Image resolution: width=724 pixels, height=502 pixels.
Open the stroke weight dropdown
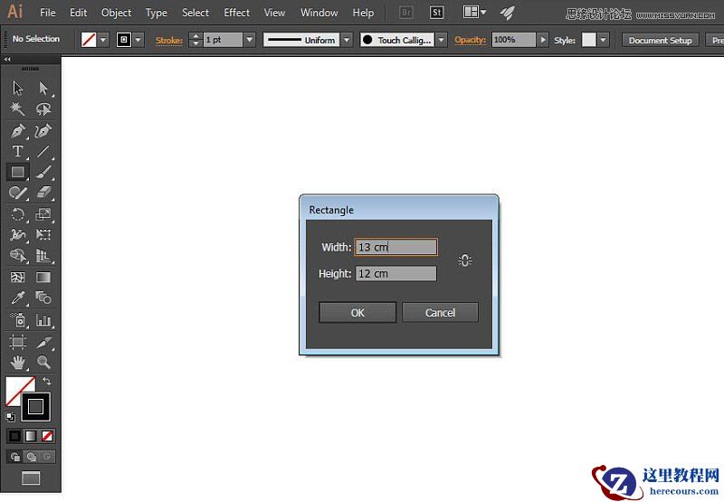point(250,40)
